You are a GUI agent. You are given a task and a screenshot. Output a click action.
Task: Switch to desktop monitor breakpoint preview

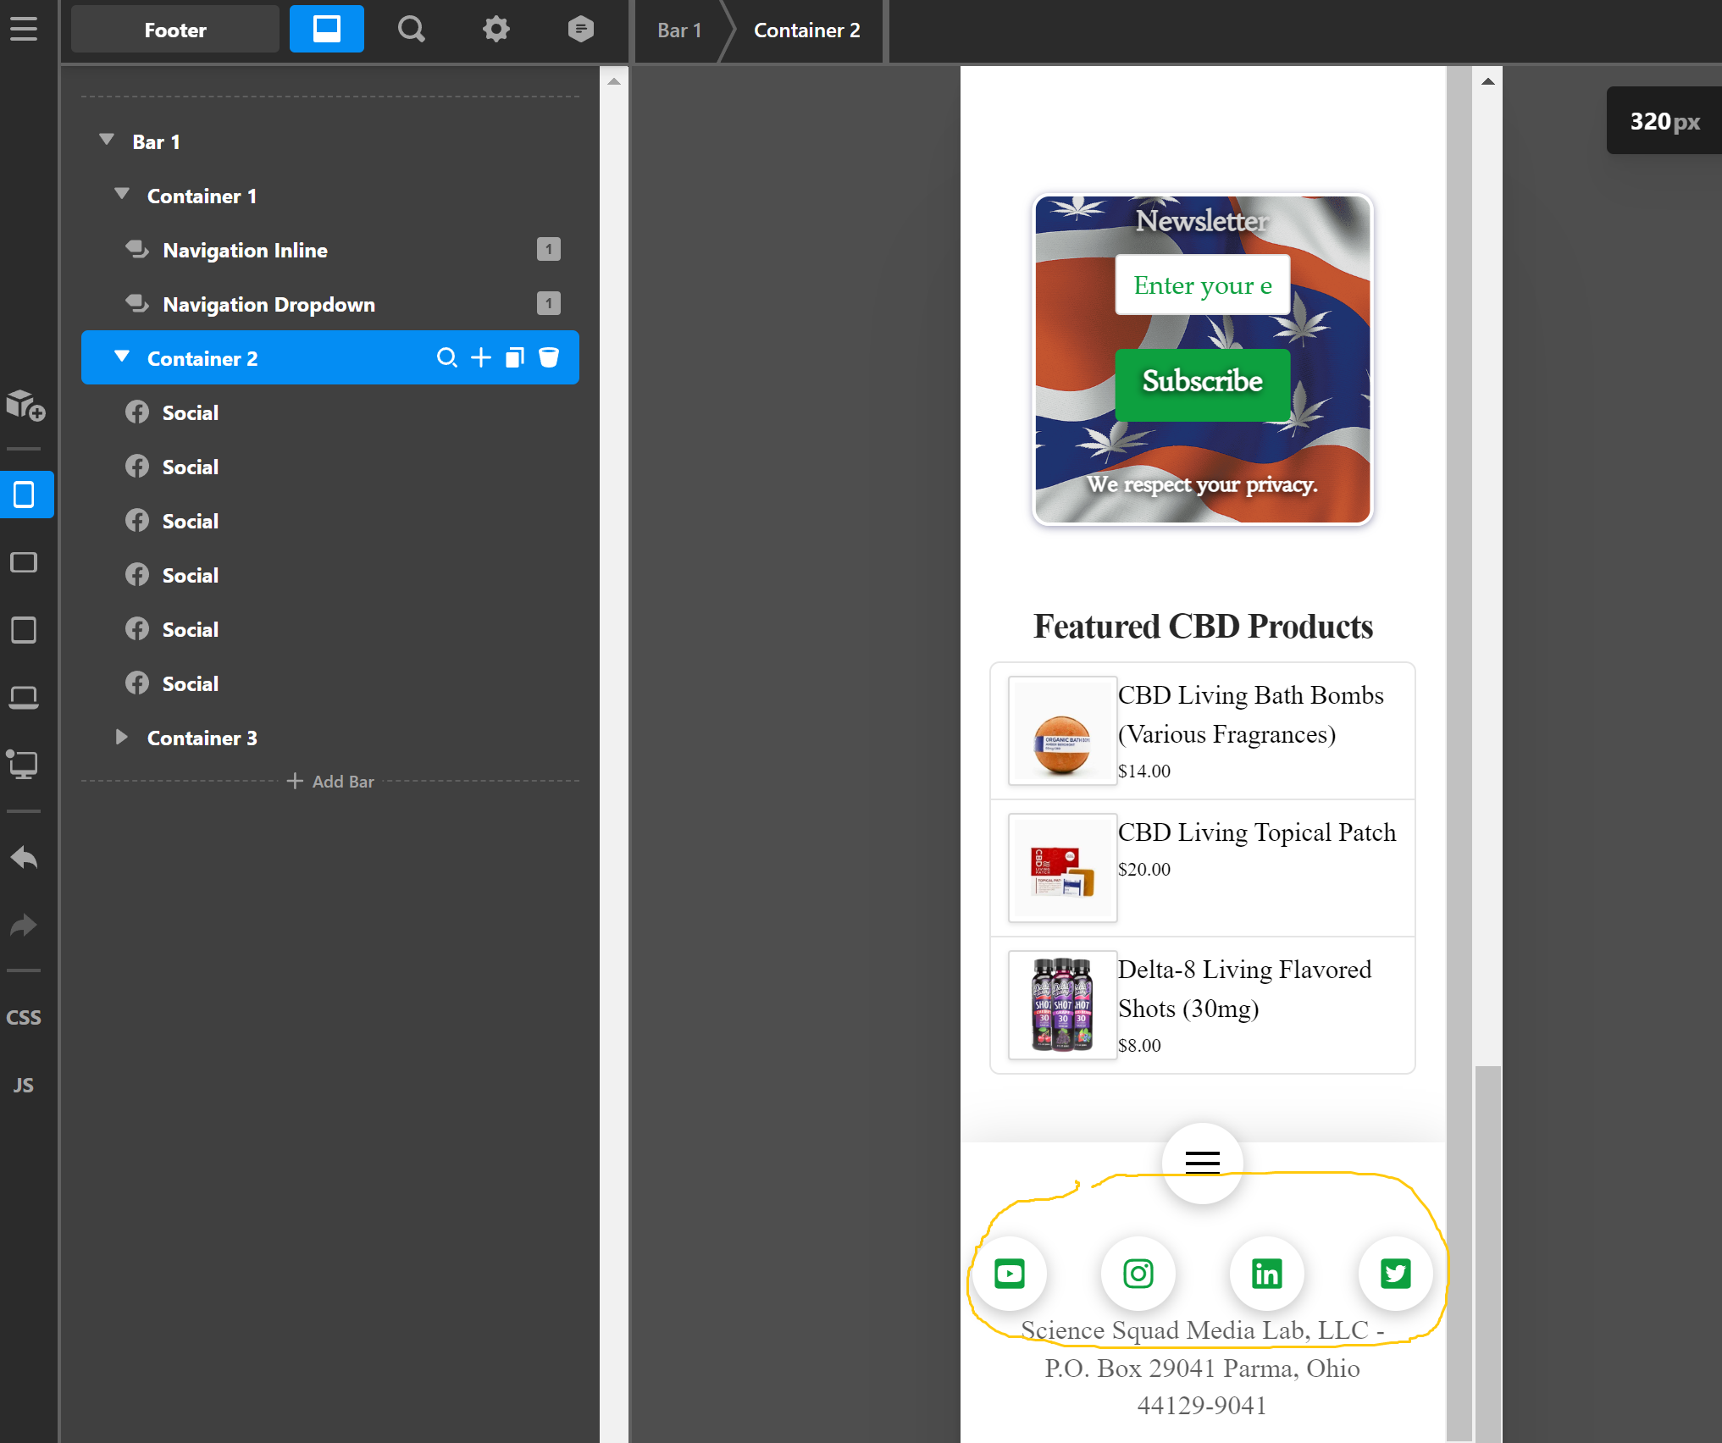click(24, 765)
